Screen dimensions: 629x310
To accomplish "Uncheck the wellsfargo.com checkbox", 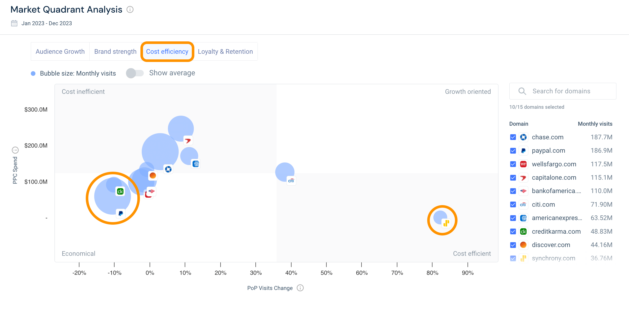I will [513, 164].
